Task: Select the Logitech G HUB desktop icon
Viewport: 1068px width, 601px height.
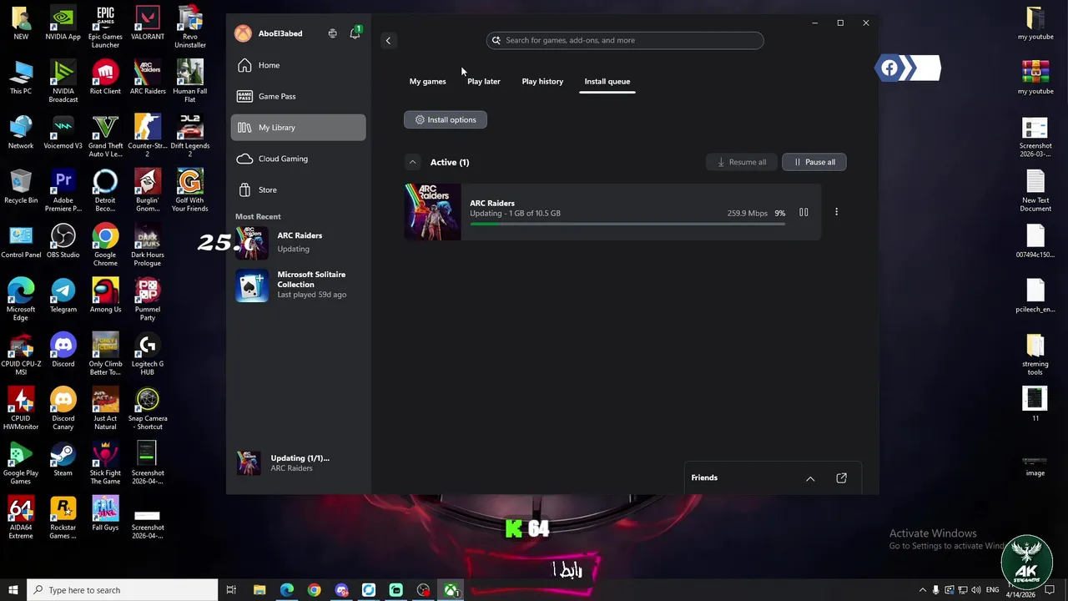Action: (148, 355)
